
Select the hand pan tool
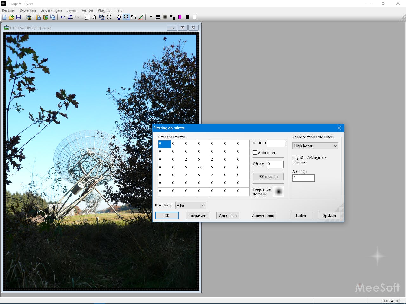(119, 17)
